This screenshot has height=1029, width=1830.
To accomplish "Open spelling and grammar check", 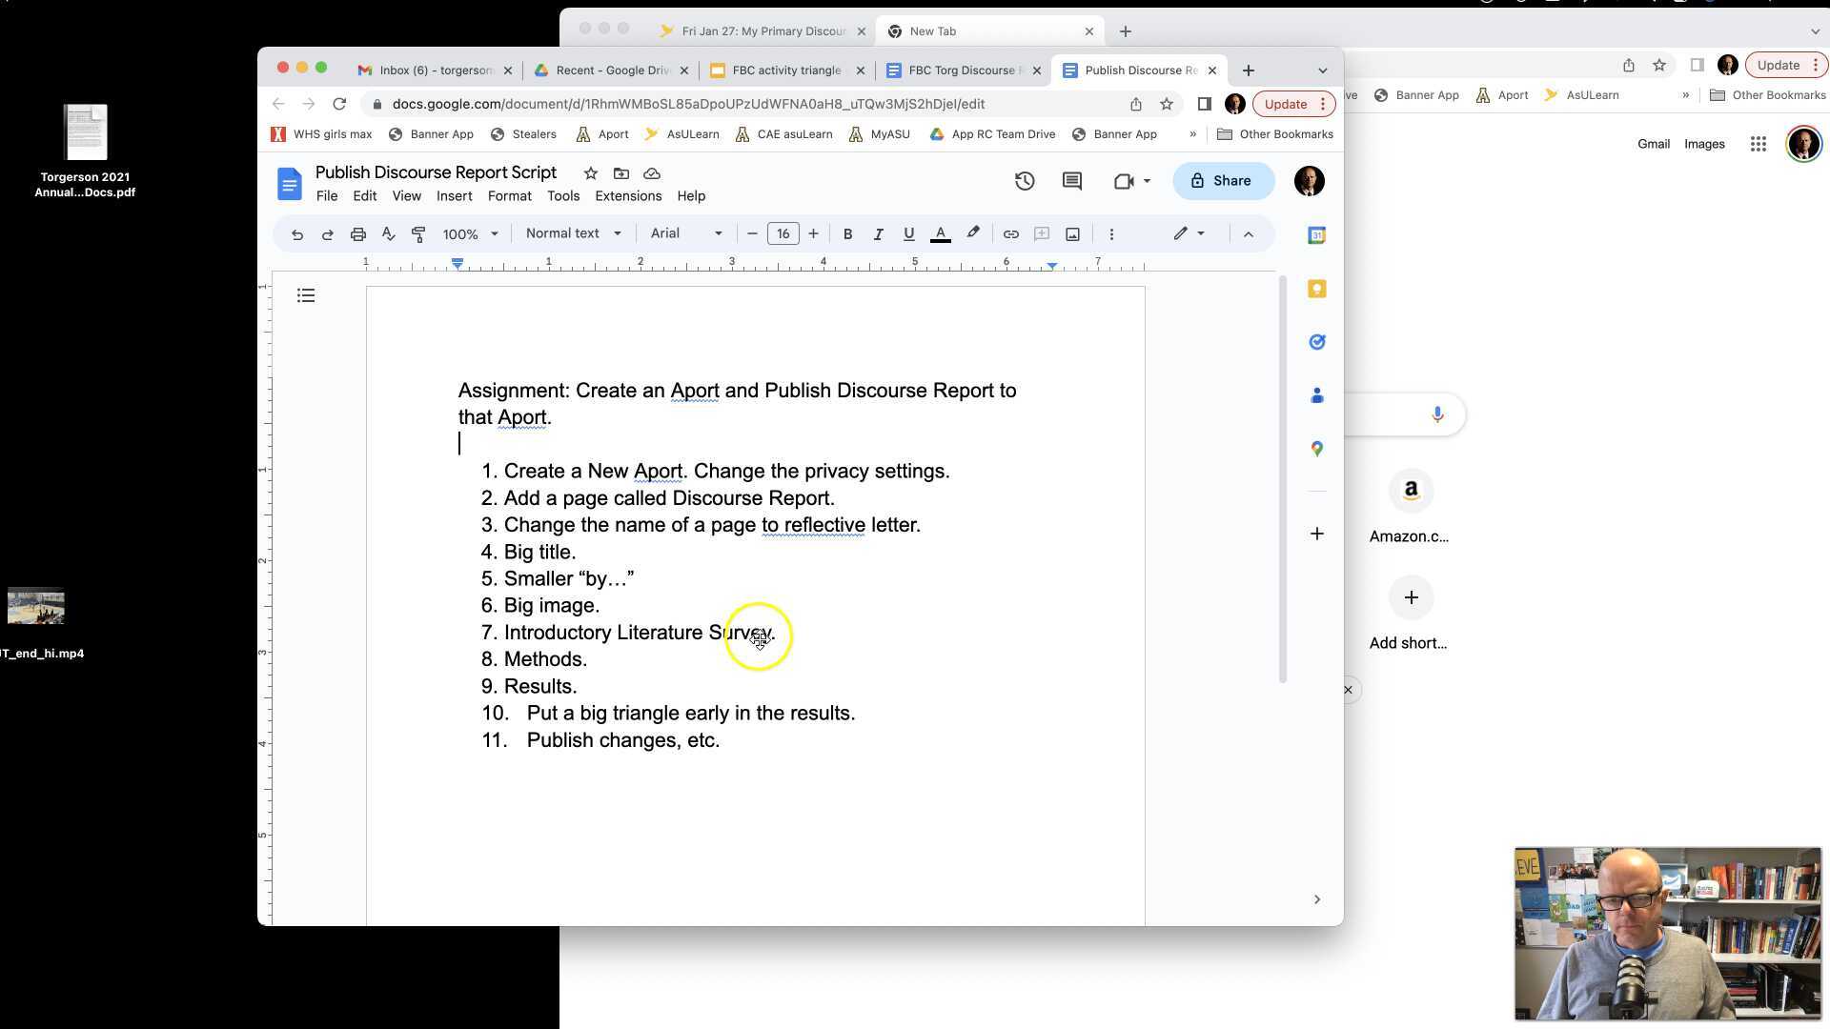I will (x=388, y=233).
